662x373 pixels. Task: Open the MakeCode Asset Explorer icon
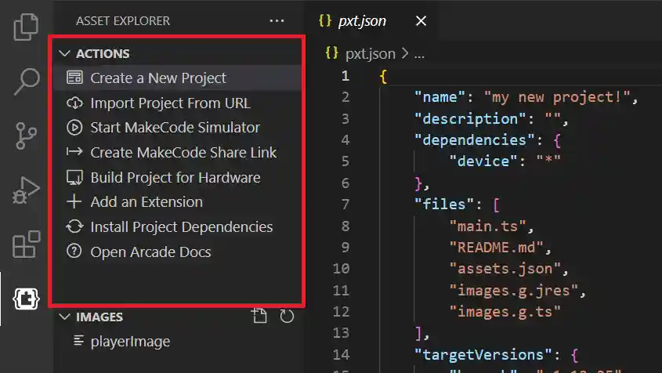[x=26, y=299]
